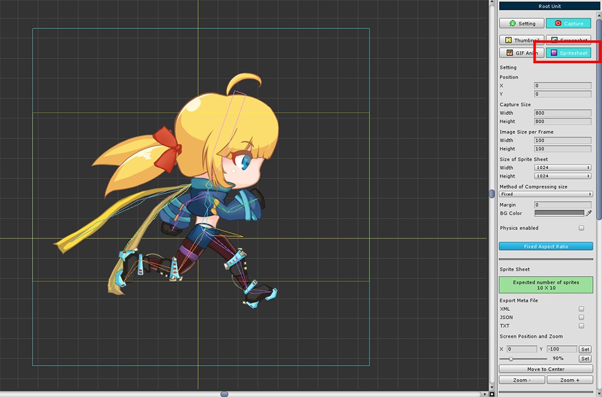Open the Sprite Sheet Height dropdown
Screen dimensions: 602x397
(x=563, y=176)
